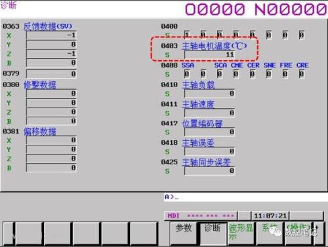328x247 pixels.
Task: Click the O0000 N00000 program number display
Action: tap(256, 10)
